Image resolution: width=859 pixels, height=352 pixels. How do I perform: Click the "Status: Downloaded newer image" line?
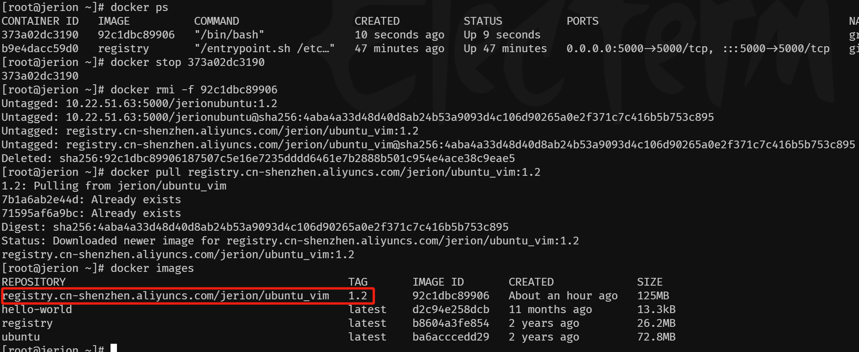(x=290, y=241)
